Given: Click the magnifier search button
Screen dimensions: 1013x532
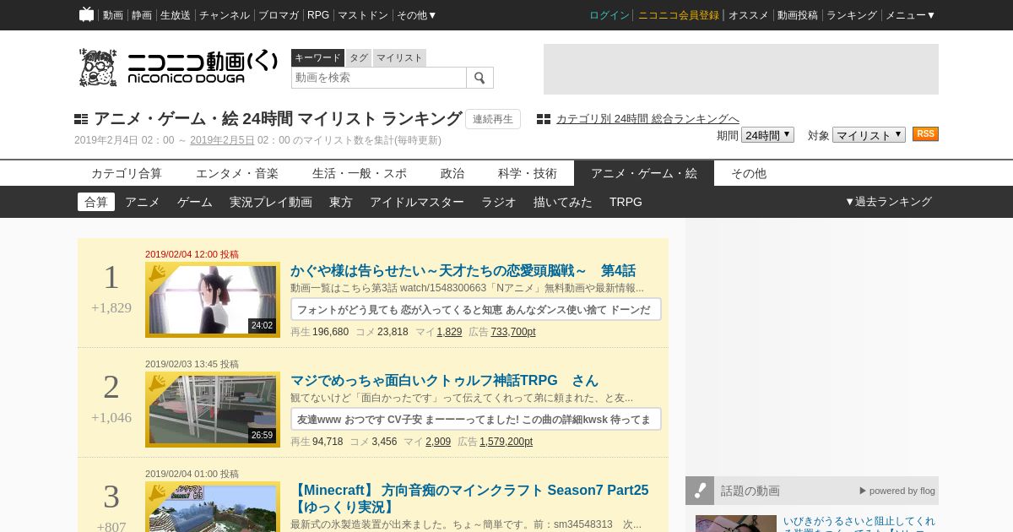Looking at the screenshot, I should coord(479,78).
